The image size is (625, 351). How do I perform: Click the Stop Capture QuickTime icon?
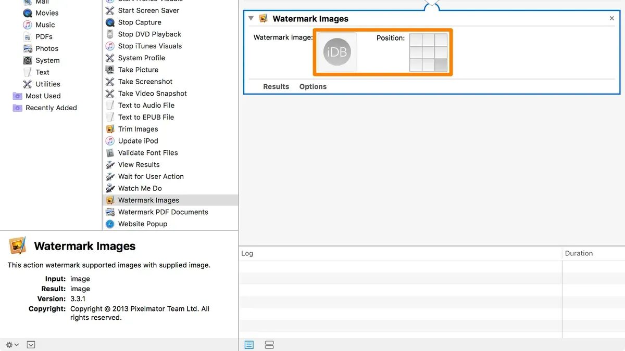pyautogui.click(x=110, y=22)
